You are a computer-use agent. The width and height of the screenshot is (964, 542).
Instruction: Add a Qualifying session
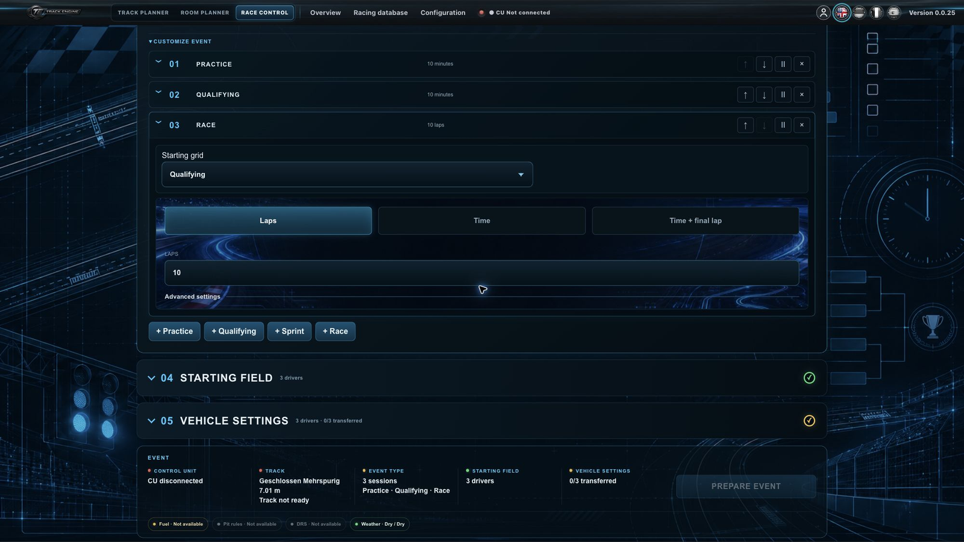coord(234,331)
